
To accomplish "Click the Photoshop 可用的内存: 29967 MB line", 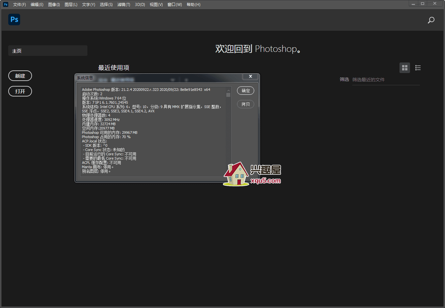I will 110,133.
